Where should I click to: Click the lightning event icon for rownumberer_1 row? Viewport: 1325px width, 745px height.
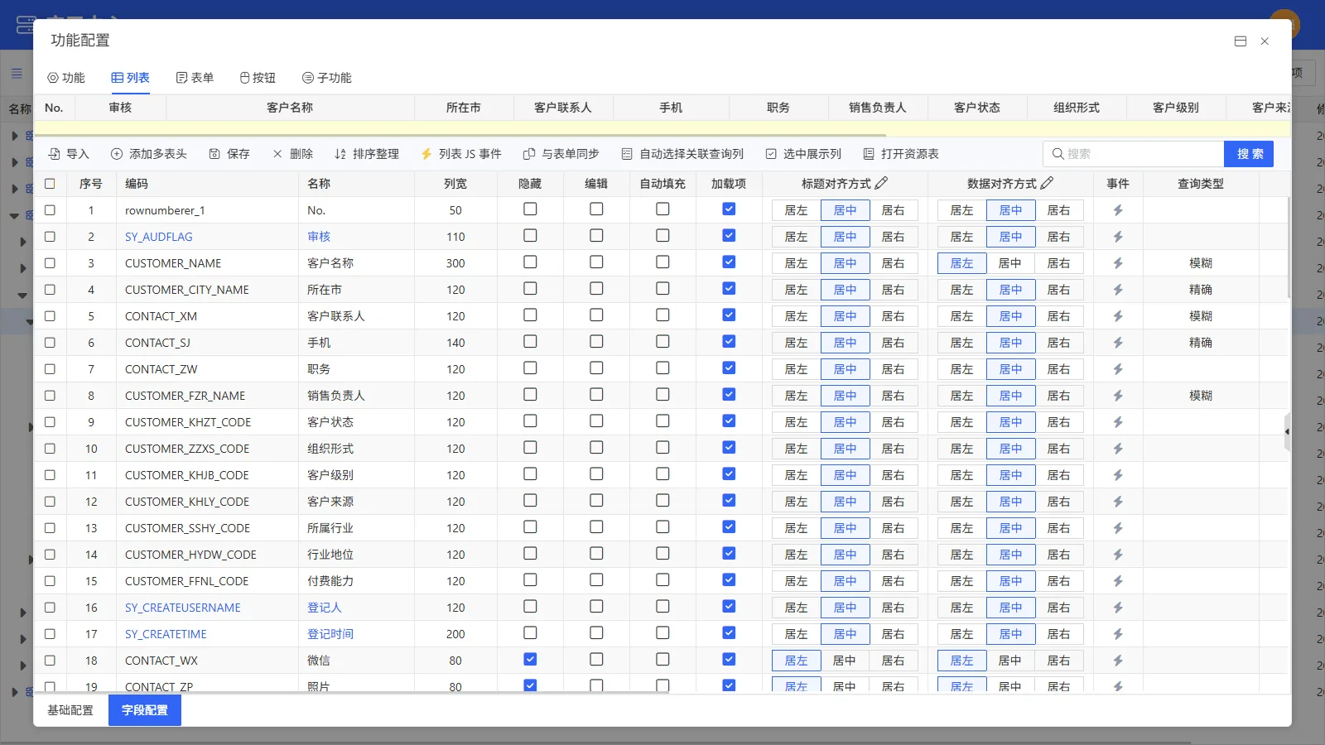(x=1118, y=210)
